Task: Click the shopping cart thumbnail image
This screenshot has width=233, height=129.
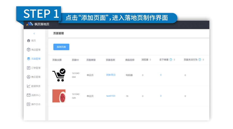Action: click(x=59, y=75)
